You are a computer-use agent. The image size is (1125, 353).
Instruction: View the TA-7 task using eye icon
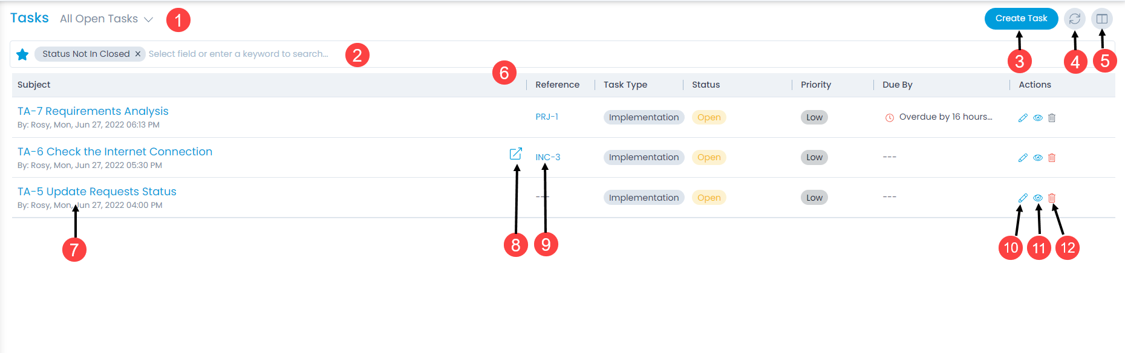coord(1038,118)
